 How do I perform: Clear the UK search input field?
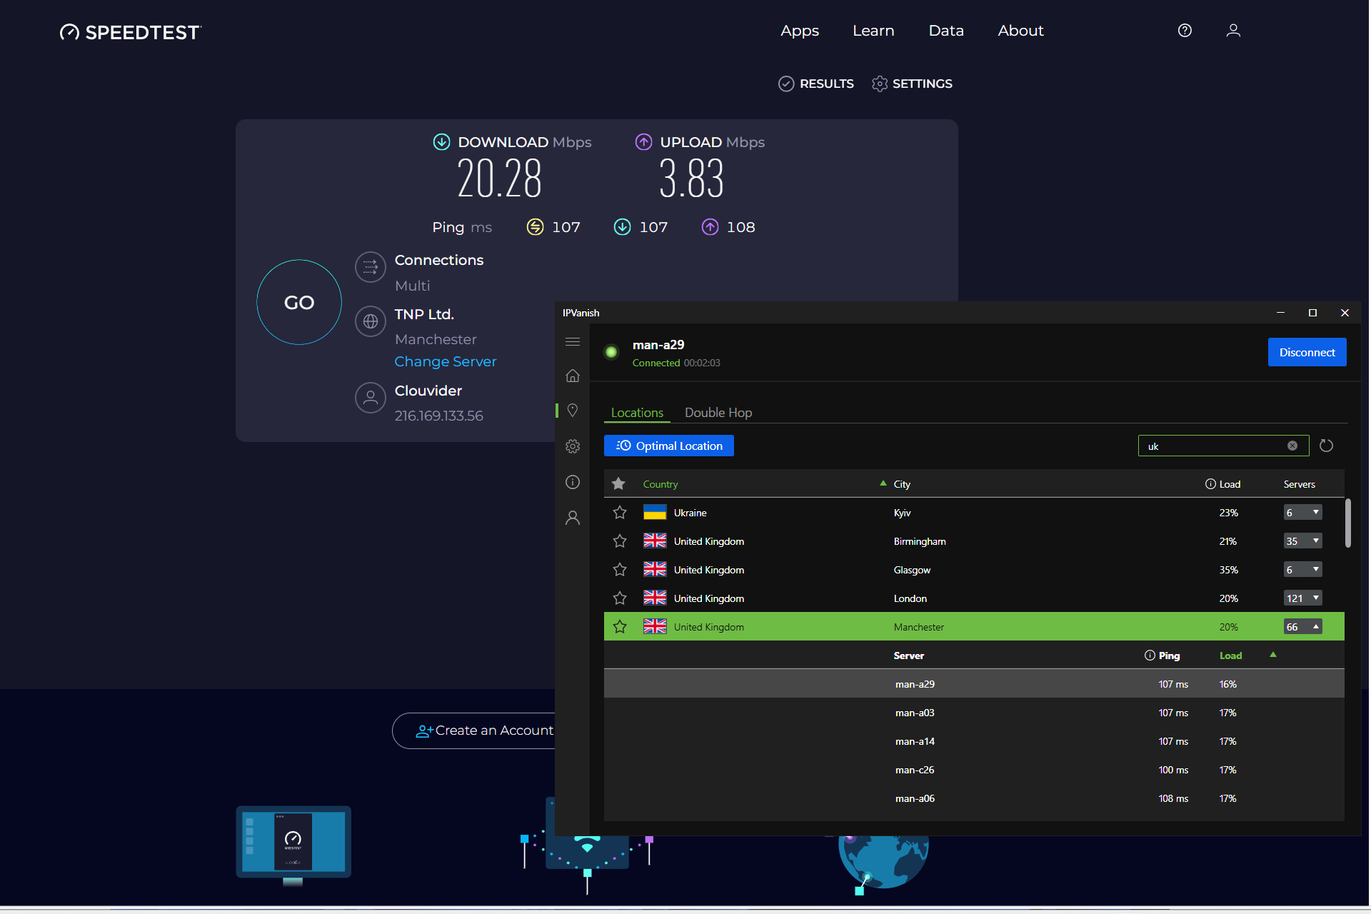point(1292,445)
